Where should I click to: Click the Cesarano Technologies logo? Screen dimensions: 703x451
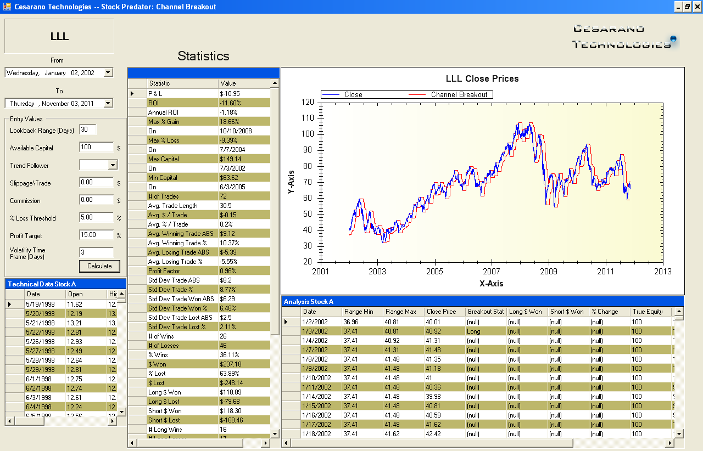(x=624, y=36)
